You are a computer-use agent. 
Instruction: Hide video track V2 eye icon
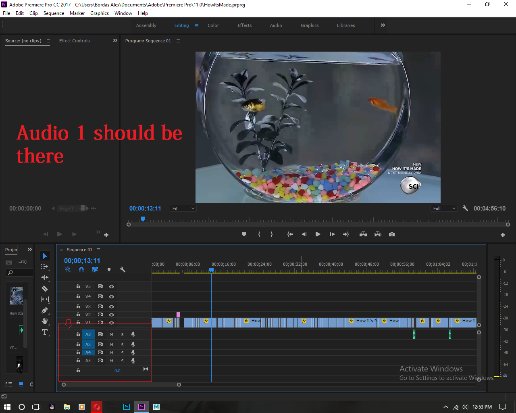111,315
